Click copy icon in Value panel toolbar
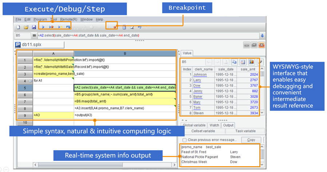 pos(234,62)
